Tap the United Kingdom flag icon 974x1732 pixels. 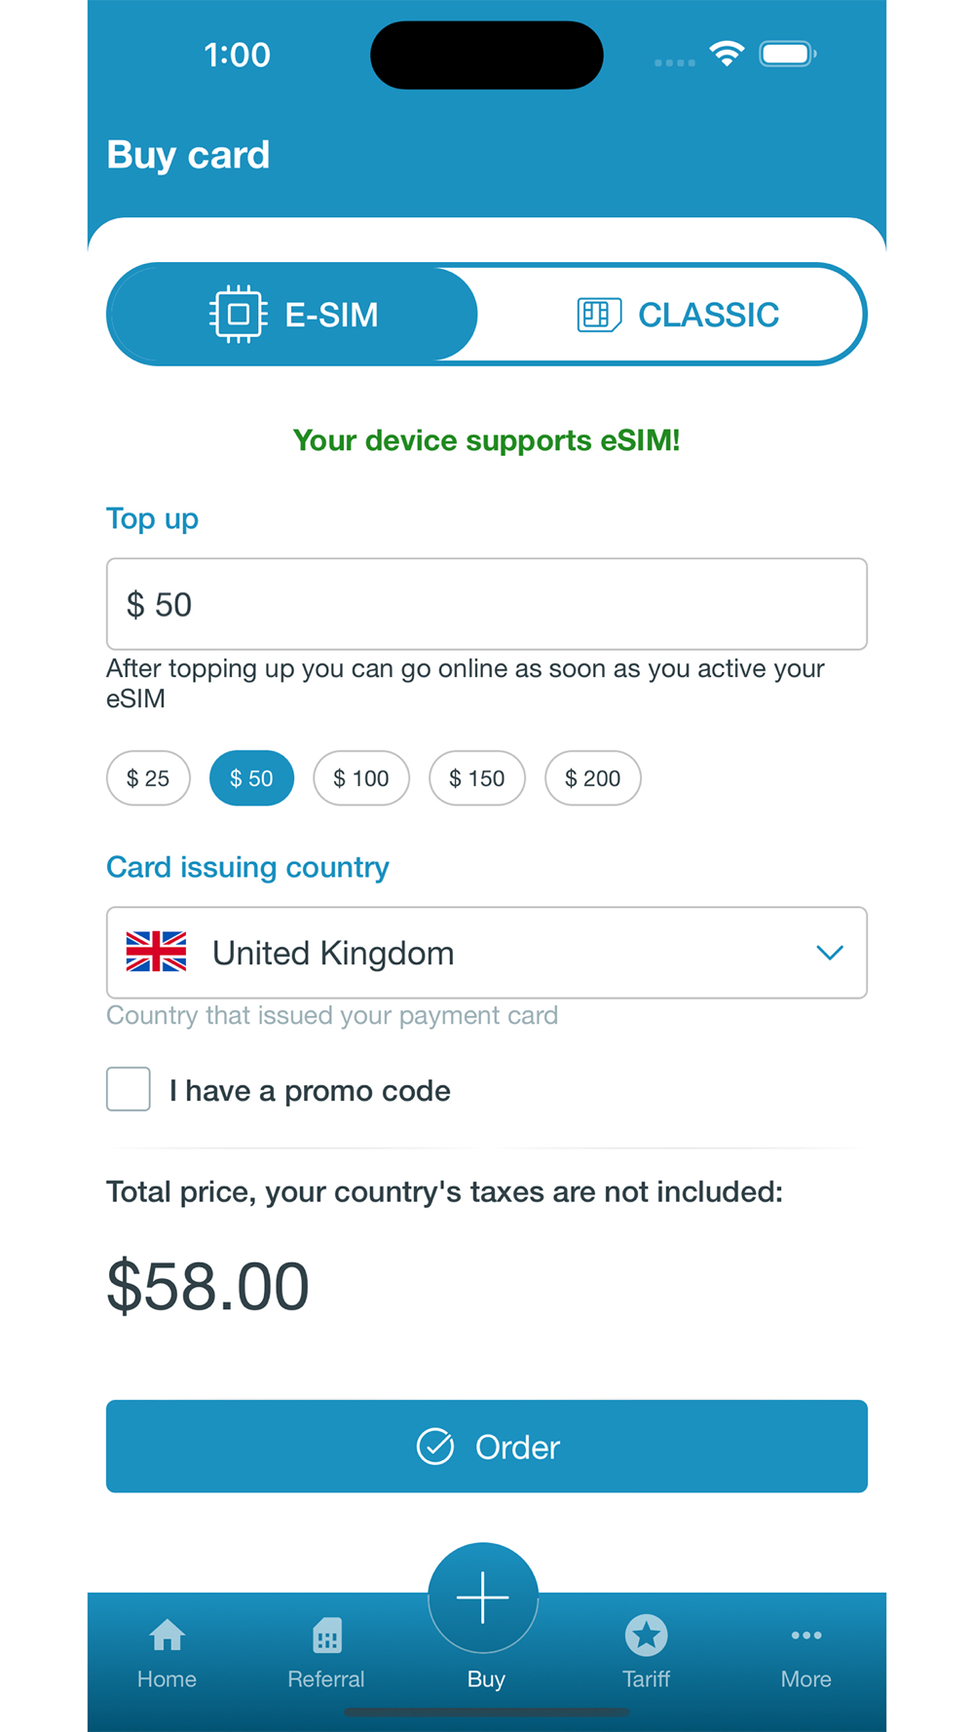(156, 952)
